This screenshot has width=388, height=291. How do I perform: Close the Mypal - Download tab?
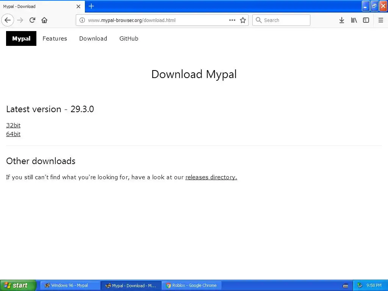click(78, 6)
